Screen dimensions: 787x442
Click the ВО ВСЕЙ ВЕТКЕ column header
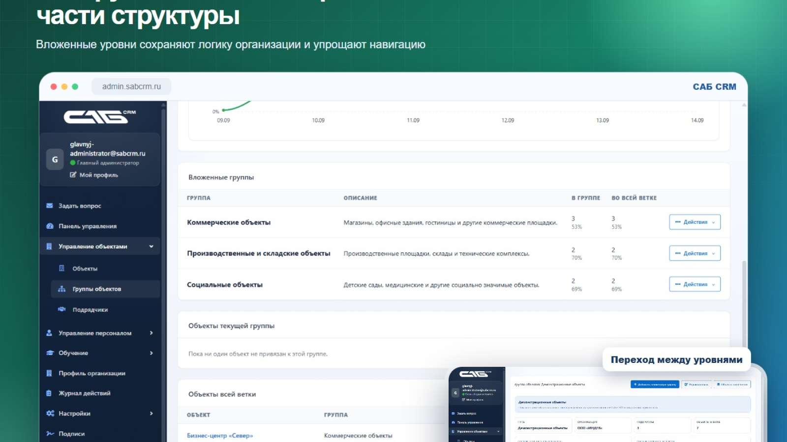[x=634, y=198]
